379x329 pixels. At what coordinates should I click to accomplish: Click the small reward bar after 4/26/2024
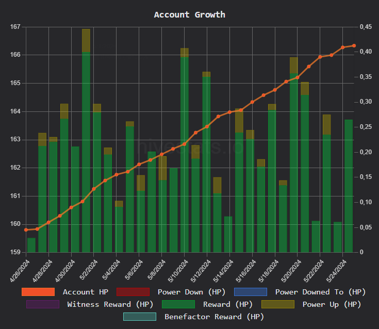pos(31,245)
